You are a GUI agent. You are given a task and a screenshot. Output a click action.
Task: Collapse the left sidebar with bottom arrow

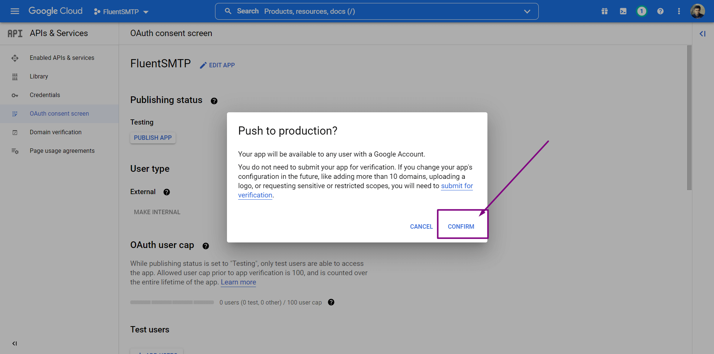click(x=15, y=343)
